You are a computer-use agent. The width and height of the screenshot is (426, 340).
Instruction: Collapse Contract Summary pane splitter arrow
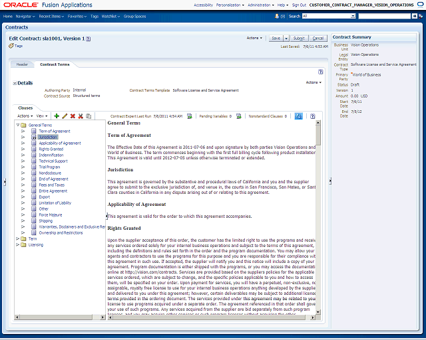[330, 181]
